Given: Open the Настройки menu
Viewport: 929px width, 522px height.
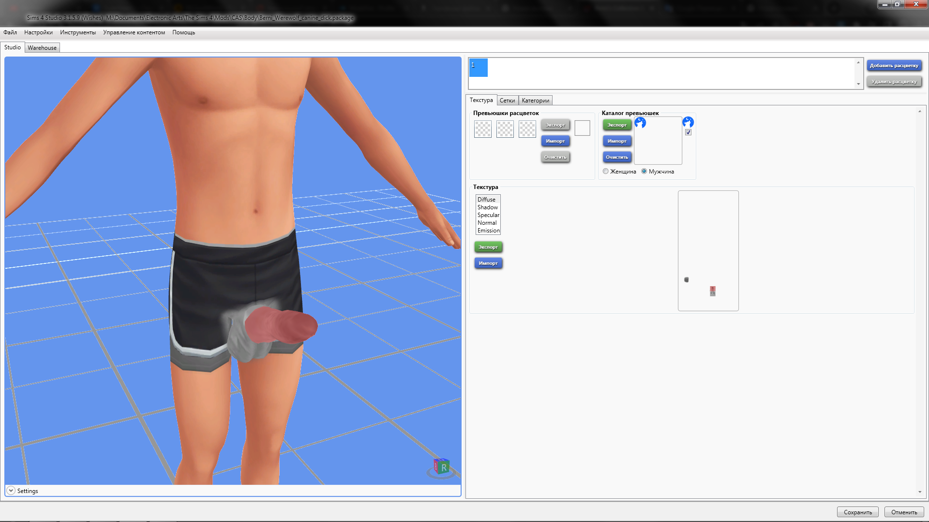Looking at the screenshot, I should pyautogui.click(x=38, y=32).
